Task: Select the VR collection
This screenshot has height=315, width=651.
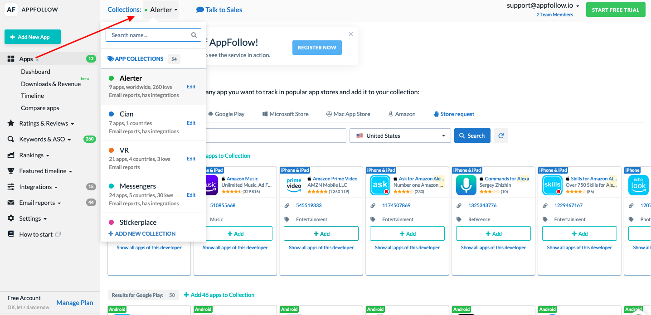Action: pyautogui.click(x=153, y=159)
